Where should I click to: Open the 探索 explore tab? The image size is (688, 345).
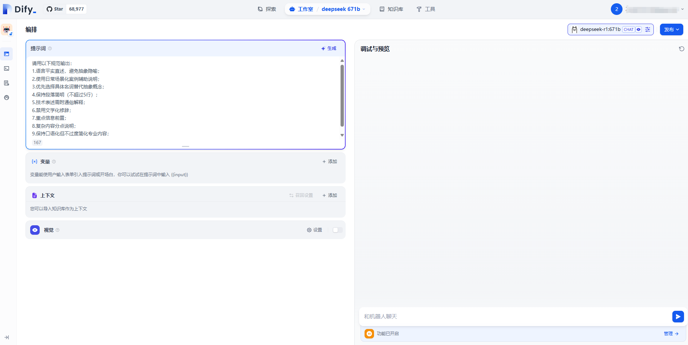[267, 9]
